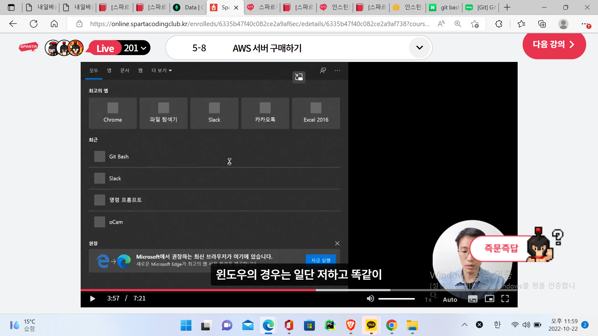Open tab actions menu icon
The height and width of the screenshot is (336, 598).
click(x=11, y=7)
